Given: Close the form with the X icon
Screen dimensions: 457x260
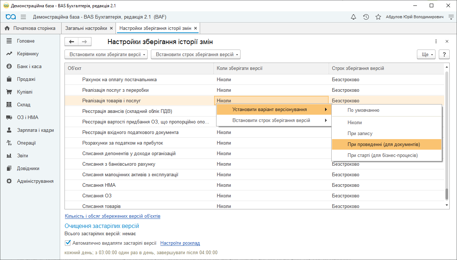Looking at the screenshot, I should (447, 42).
